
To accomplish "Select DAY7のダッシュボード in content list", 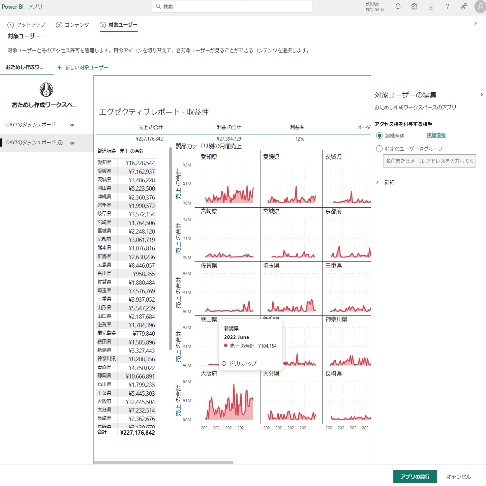I will coord(31,125).
